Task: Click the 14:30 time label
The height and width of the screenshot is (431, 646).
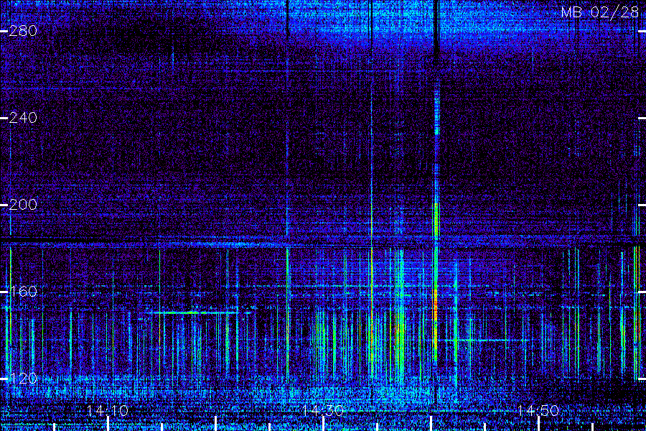Action: click(323, 410)
